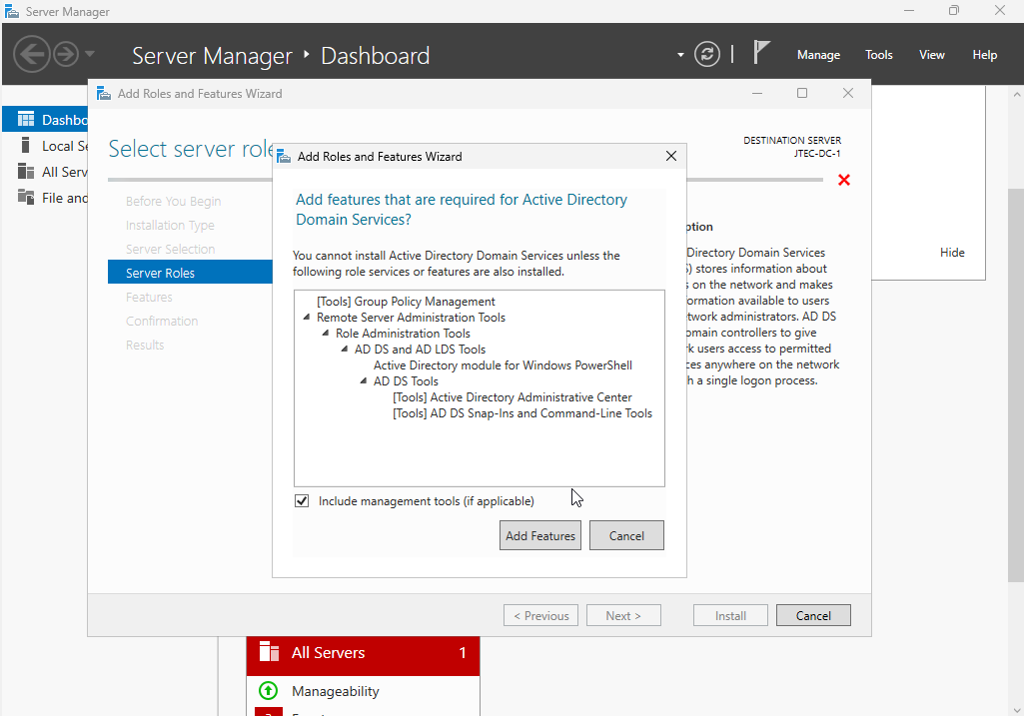Collapse Remote Server Administration Tools node
1024x716 pixels.
(307, 318)
